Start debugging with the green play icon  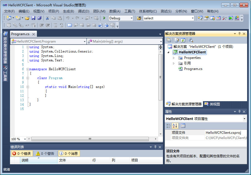pos(104,18)
